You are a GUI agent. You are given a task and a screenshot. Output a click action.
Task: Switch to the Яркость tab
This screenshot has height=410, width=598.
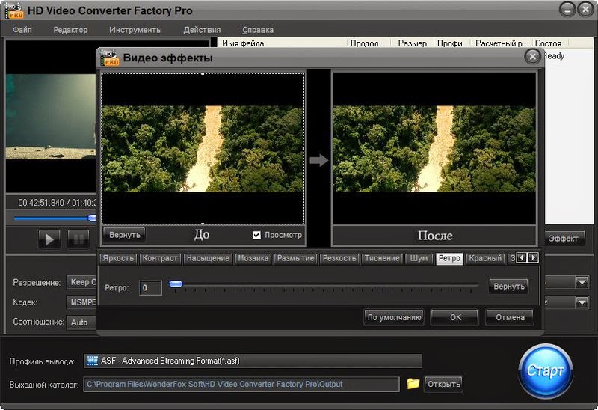point(118,258)
